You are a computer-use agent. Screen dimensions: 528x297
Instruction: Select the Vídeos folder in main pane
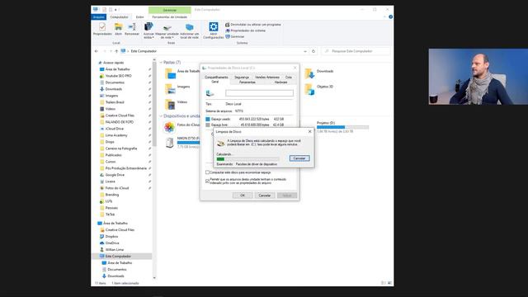pyautogui.click(x=176, y=104)
